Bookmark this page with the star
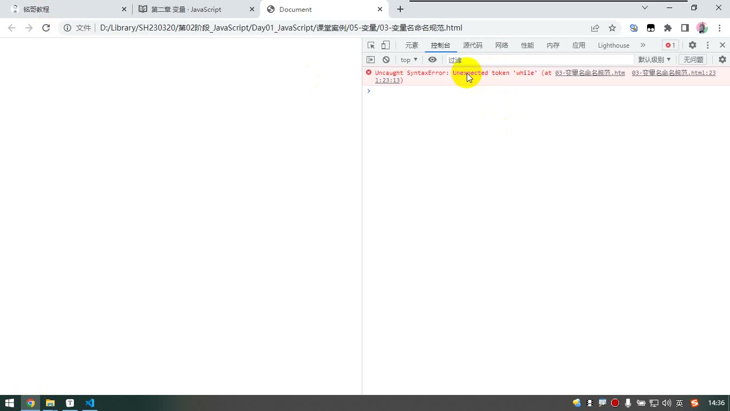Viewport: 730px width, 411px height. 612,28
